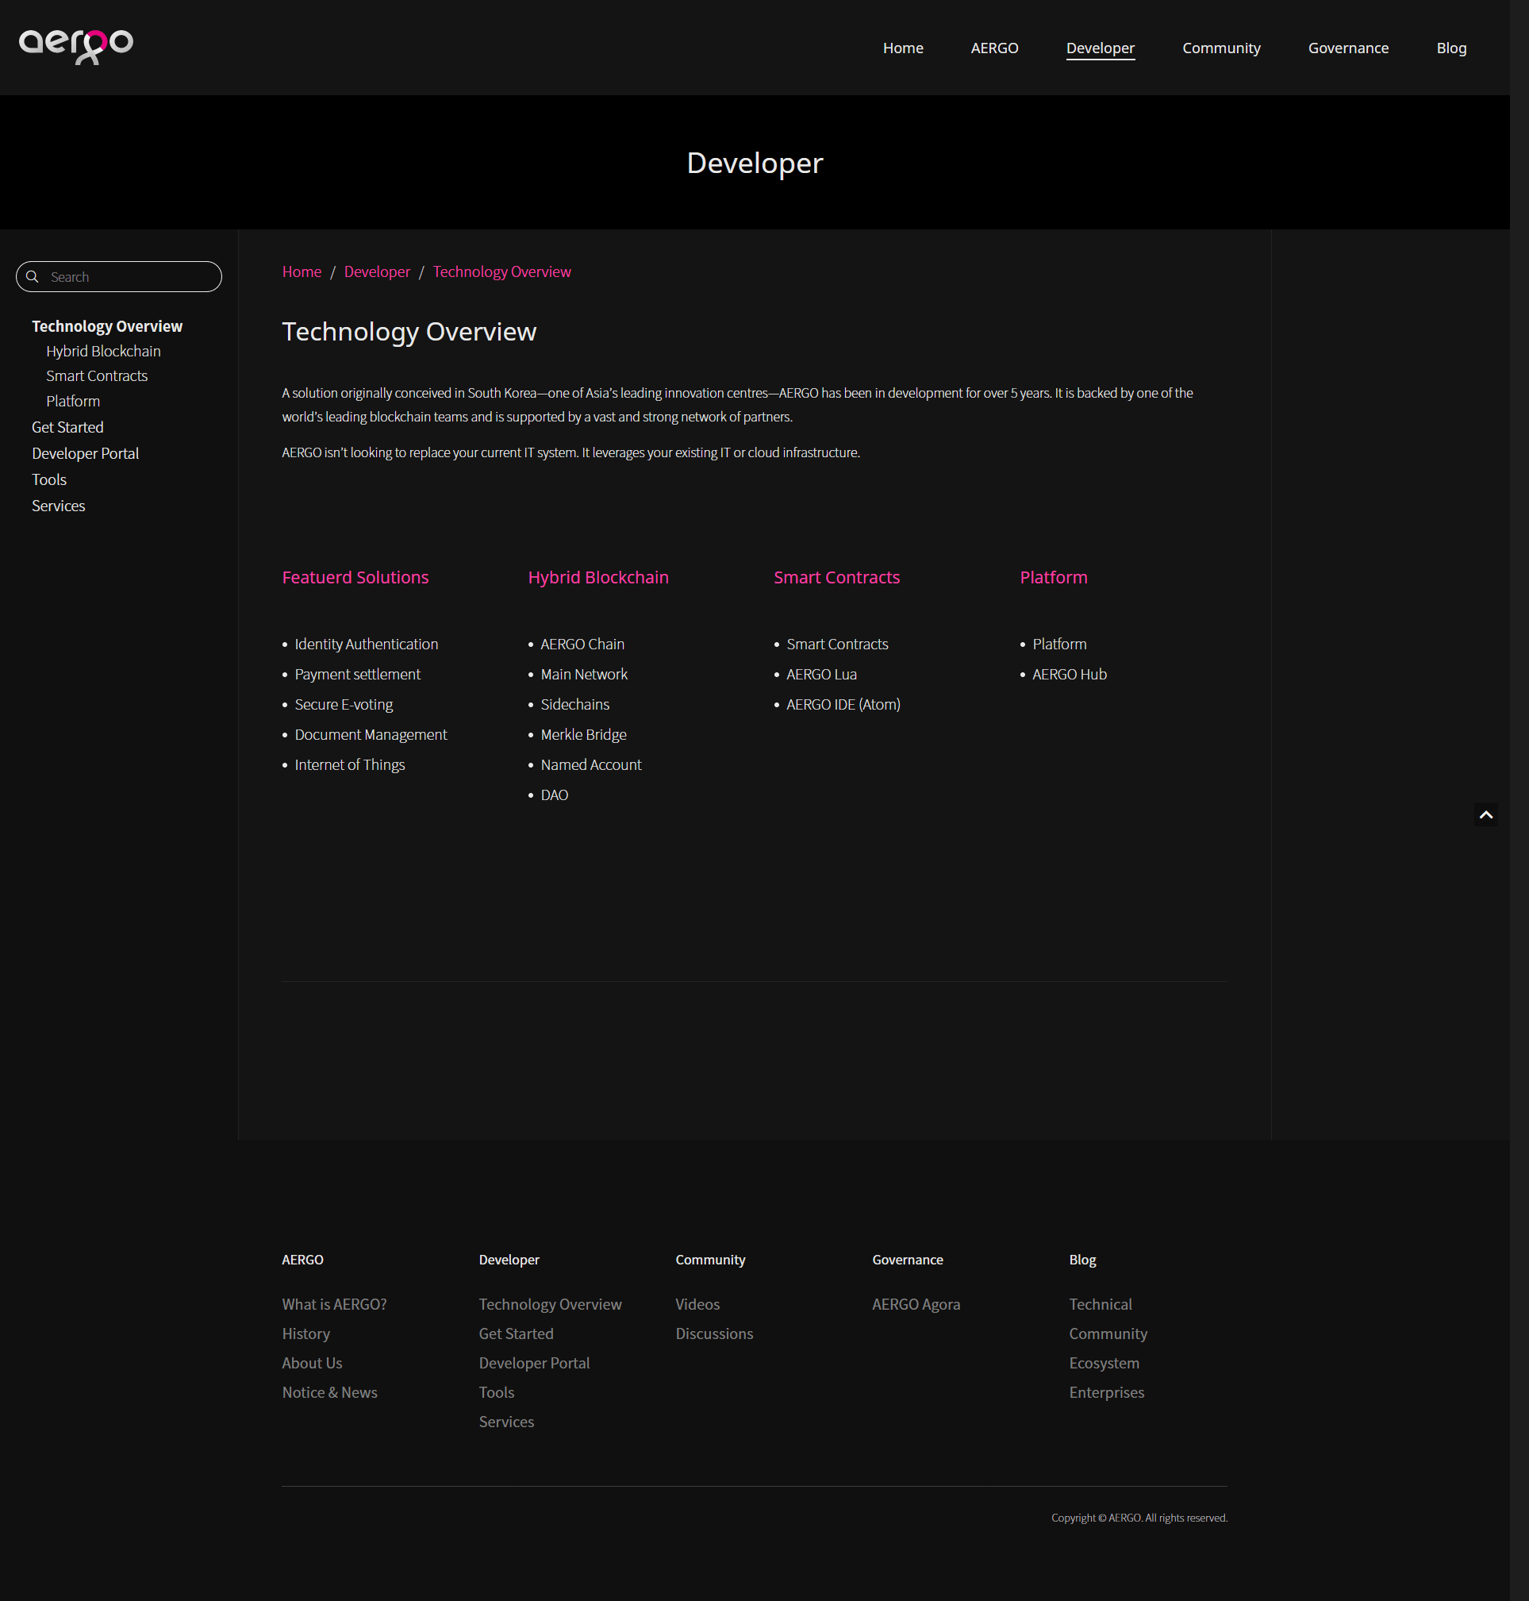Open Smart Contracts in the sidebar
This screenshot has width=1529, height=1601.
tap(97, 375)
